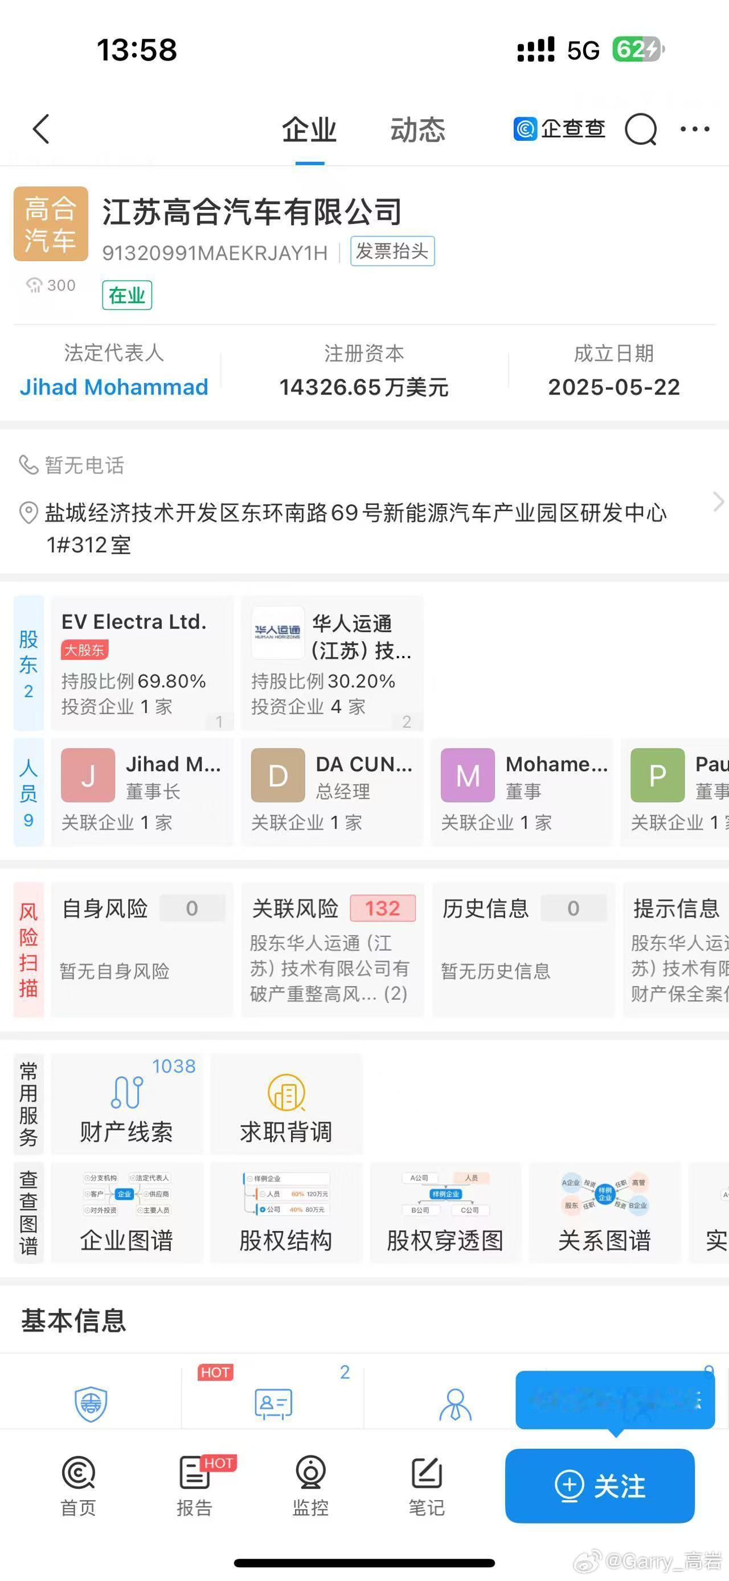
Task: Open the 股权结构 diagram
Action: [286, 1212]
